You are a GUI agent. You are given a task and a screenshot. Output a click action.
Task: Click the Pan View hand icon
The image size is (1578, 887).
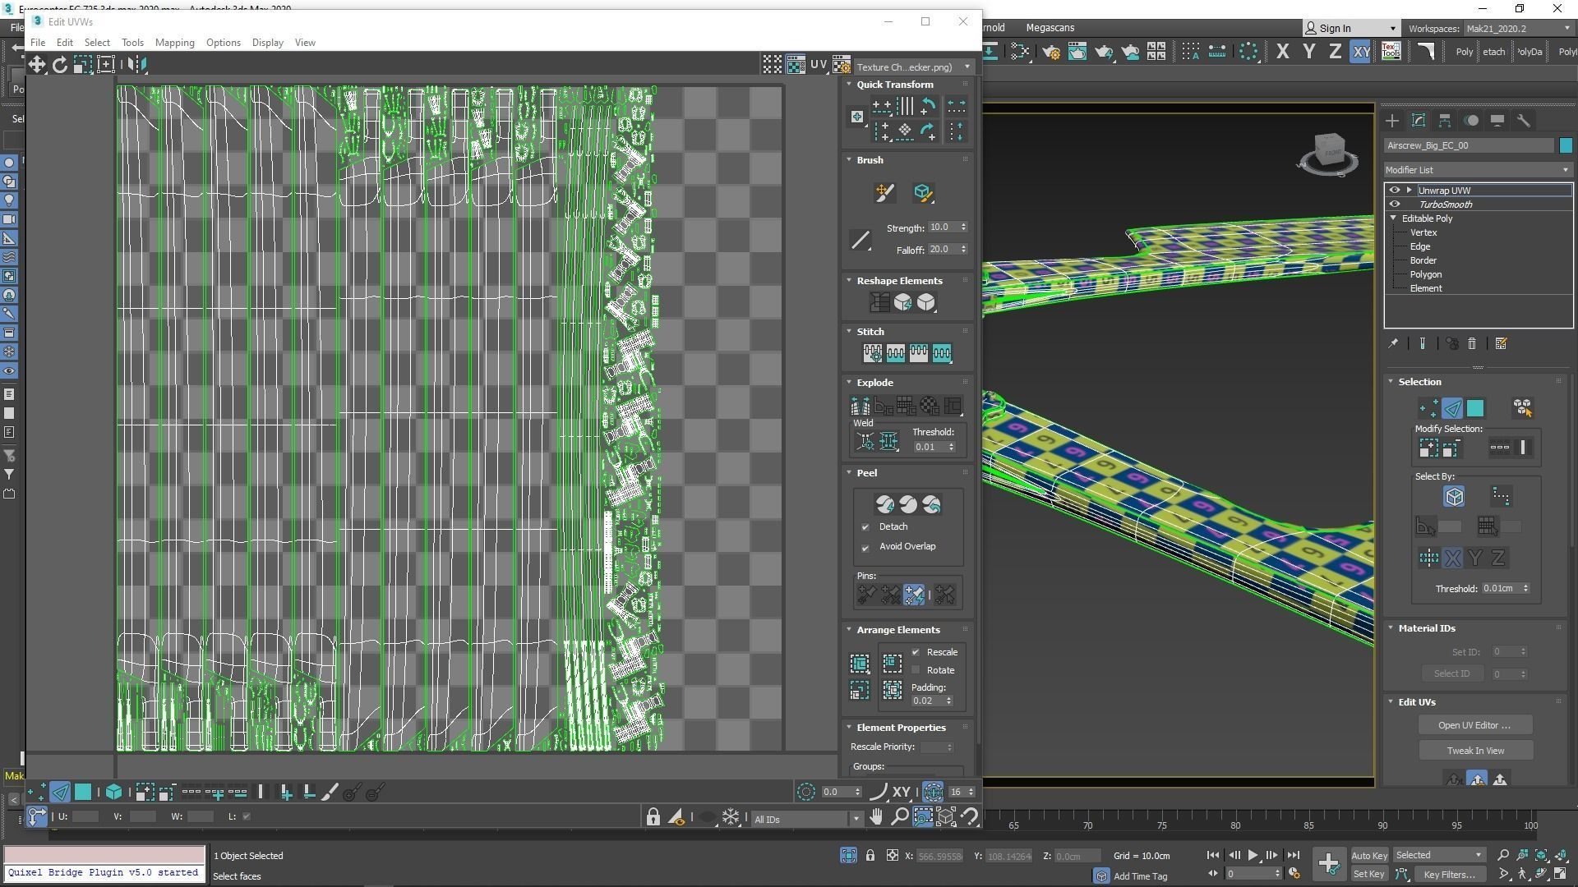pos(876,816)
